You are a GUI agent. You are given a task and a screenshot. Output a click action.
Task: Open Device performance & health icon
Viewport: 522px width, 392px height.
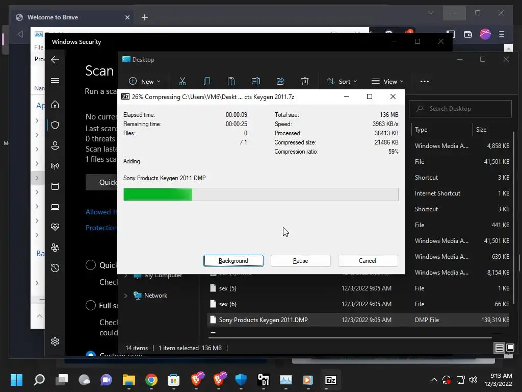(55, 227)
